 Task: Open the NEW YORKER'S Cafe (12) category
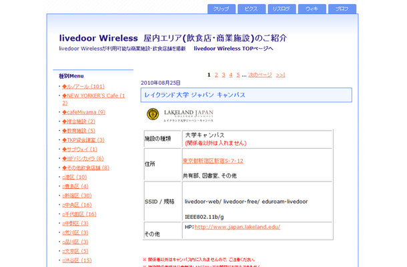pyautogui.click(x=93, y=99)
